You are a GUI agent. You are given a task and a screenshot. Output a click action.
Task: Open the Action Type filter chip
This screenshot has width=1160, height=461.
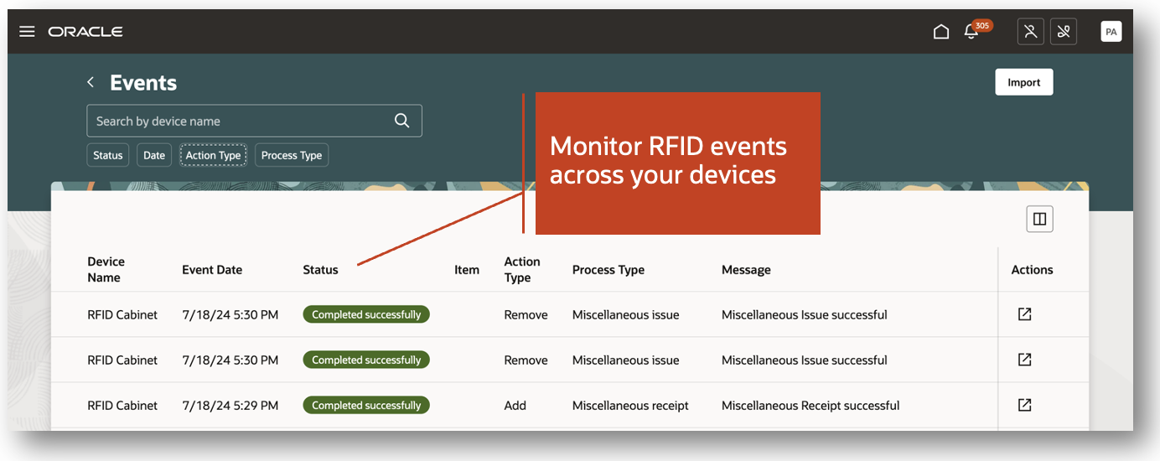213,155
